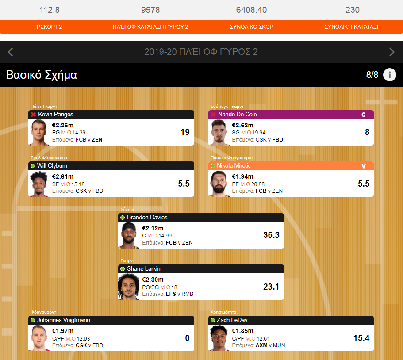Go to next playoff round arrow
403x360 pixels.
391,52
